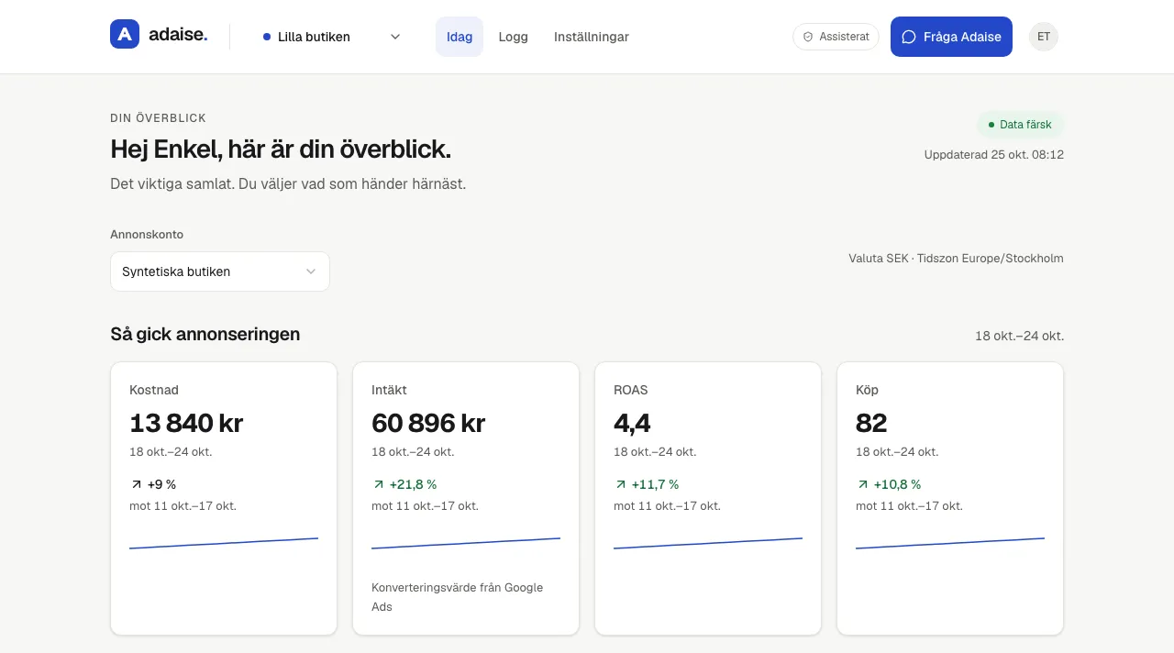The width and height of the screenshot is (1174, 653).
Task: Click the 82 purchases value
Action: [871, 423]
